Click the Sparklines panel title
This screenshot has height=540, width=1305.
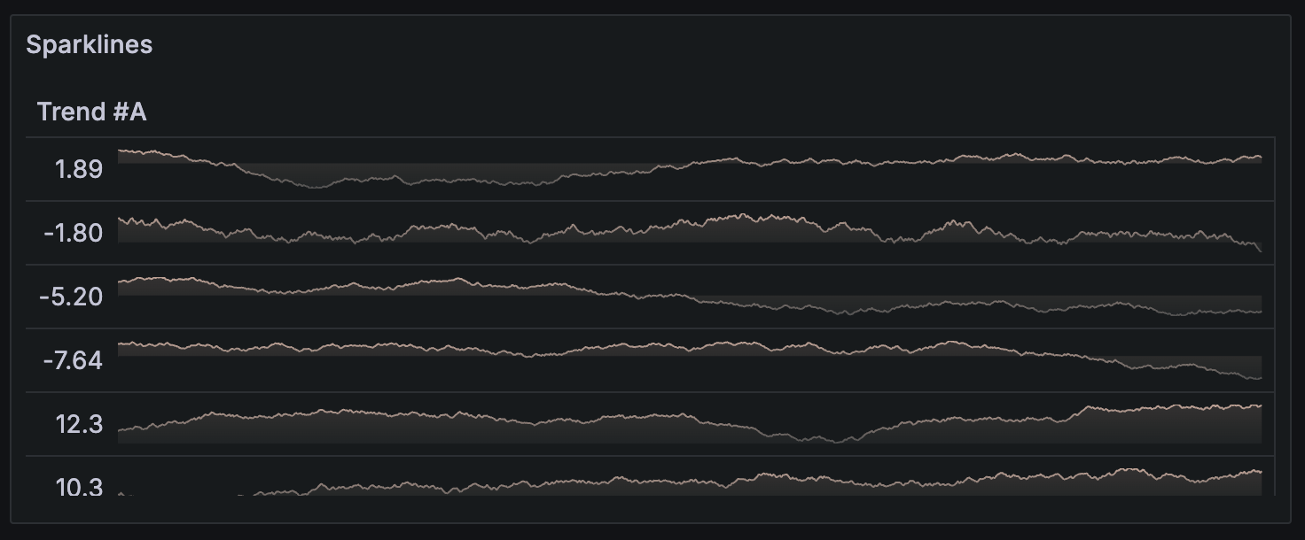point(88,43)
